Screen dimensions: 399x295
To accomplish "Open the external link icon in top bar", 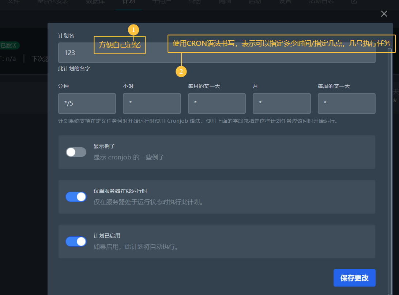I will 354,1.
